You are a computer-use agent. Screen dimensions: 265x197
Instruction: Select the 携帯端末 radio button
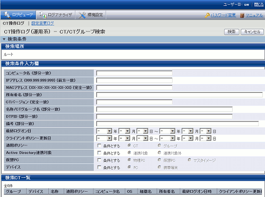(159, 167)
